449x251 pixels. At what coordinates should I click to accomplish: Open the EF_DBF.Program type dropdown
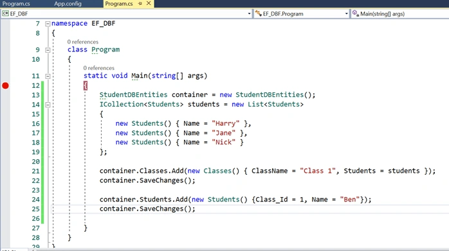point(346,13)
